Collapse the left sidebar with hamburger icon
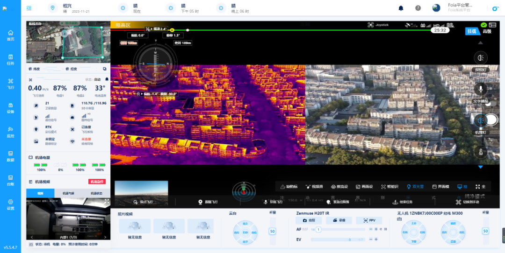The height and width of the screenshot is (253, 505). (x=29, y=8)
